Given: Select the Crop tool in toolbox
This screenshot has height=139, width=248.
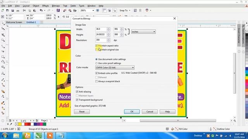Looking at the screenshot, I should (x=3, y=35).
